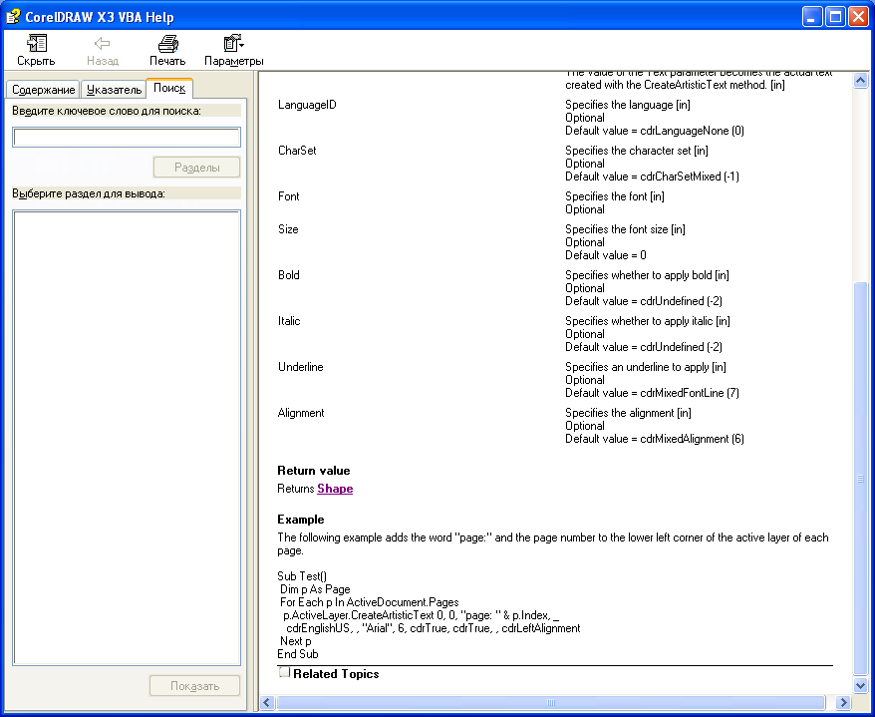Click the 'End Sub' code line
875x717 pixels.
[x=298, y=654]
